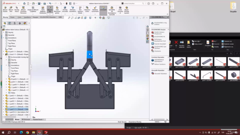Switch to the Düzen ribbon tab

(x=12, y=17)
